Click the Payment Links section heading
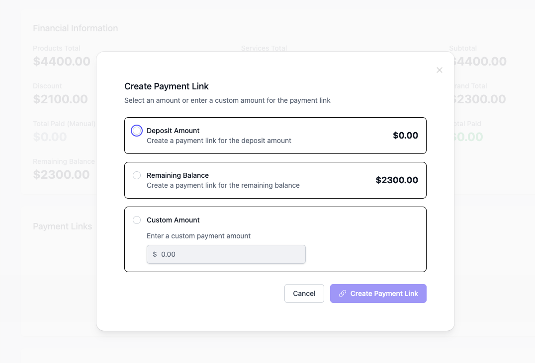The height and width of the screenshot is (363, 535). [x=62, y=226]
